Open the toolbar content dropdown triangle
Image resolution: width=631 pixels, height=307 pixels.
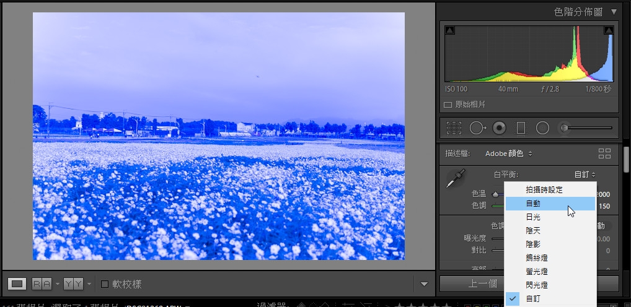pos(424,284)
